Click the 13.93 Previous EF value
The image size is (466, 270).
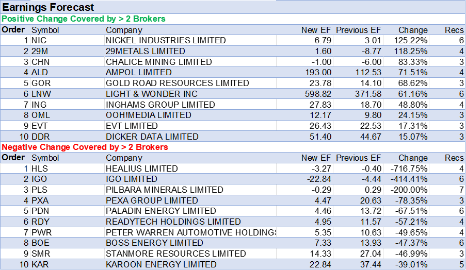pos(369,243)
